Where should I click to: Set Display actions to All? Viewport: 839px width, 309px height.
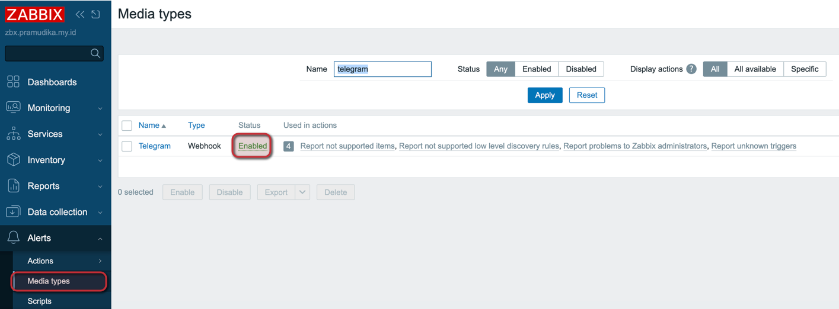(715, 69)
